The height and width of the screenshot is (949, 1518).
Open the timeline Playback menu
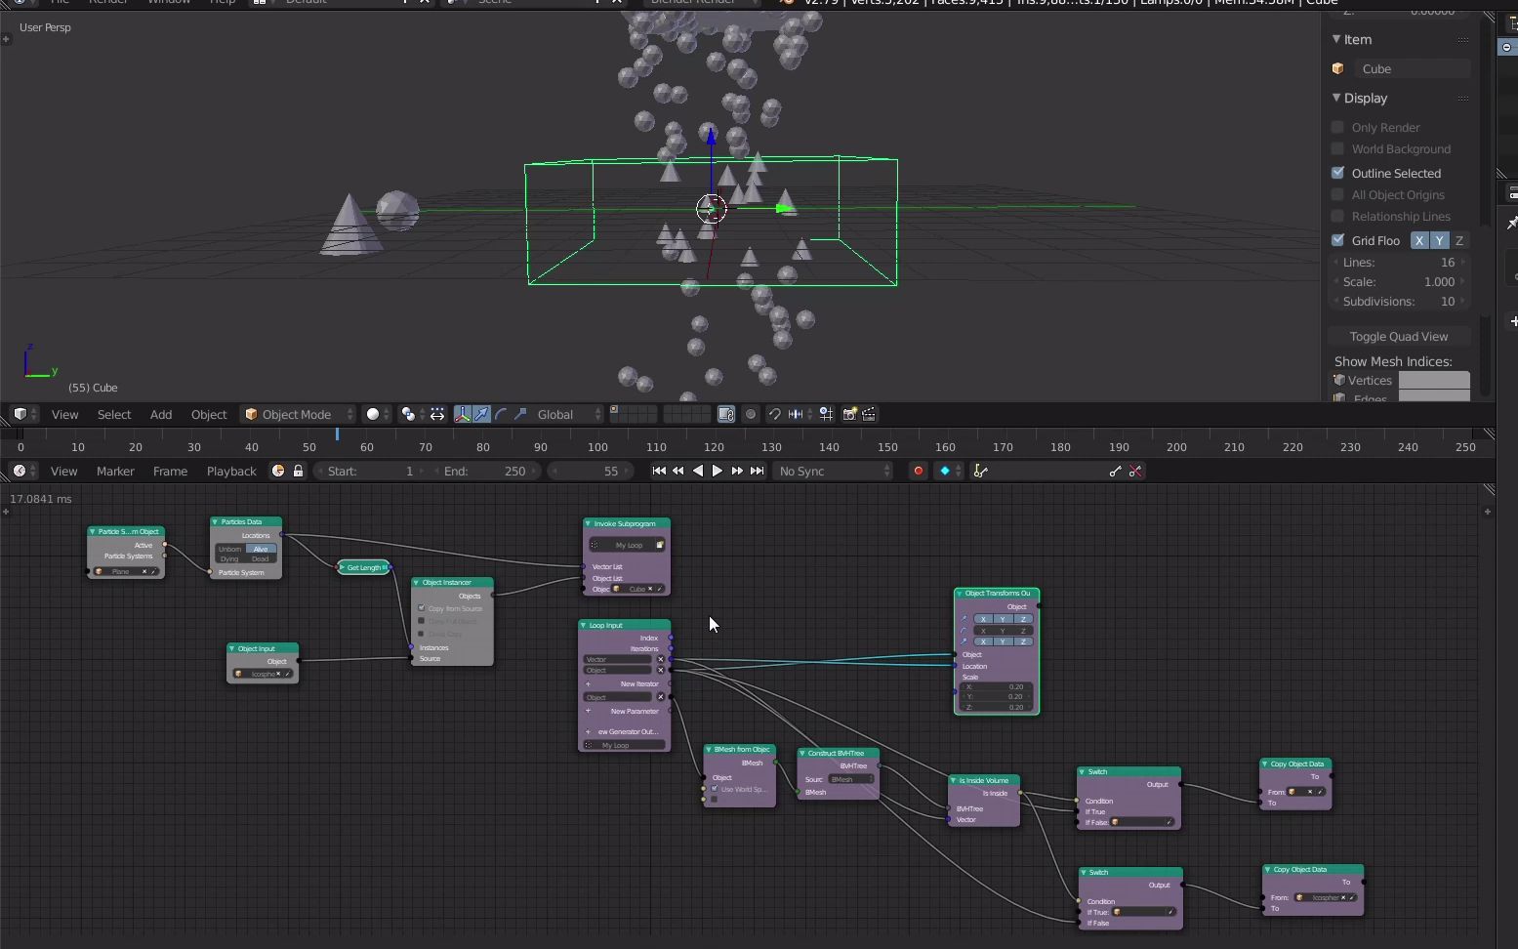(x=231, y=471)
